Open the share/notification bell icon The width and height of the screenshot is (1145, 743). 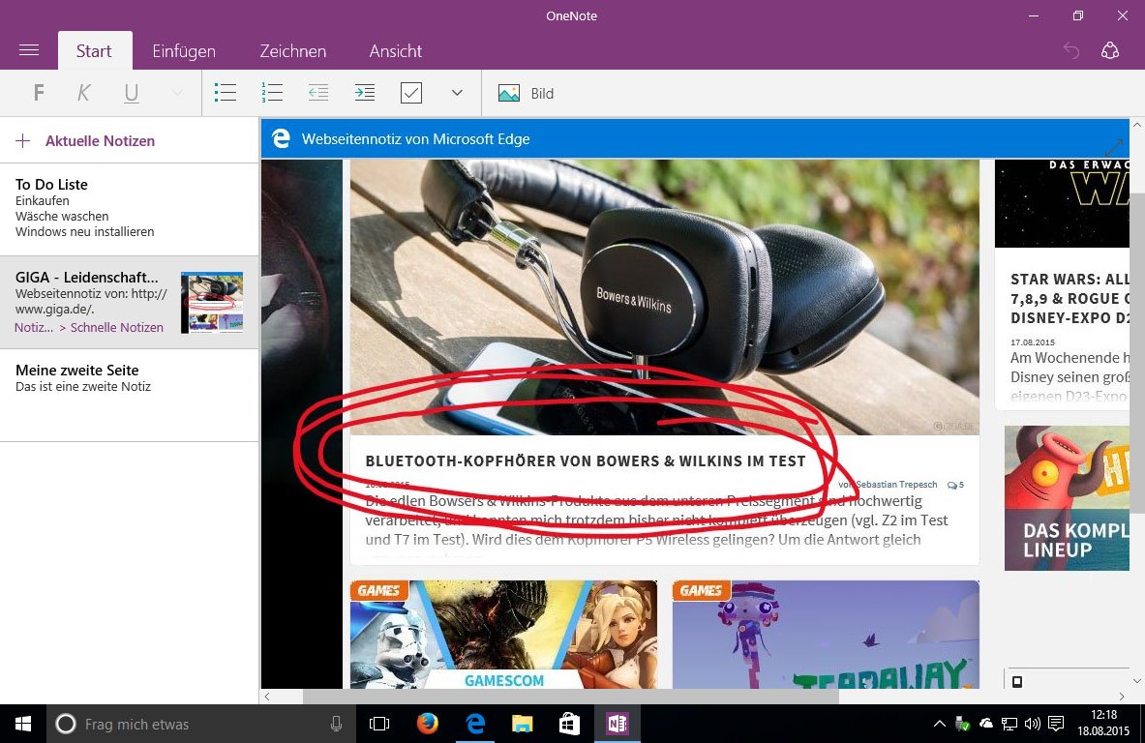[x=1110, y=50]
